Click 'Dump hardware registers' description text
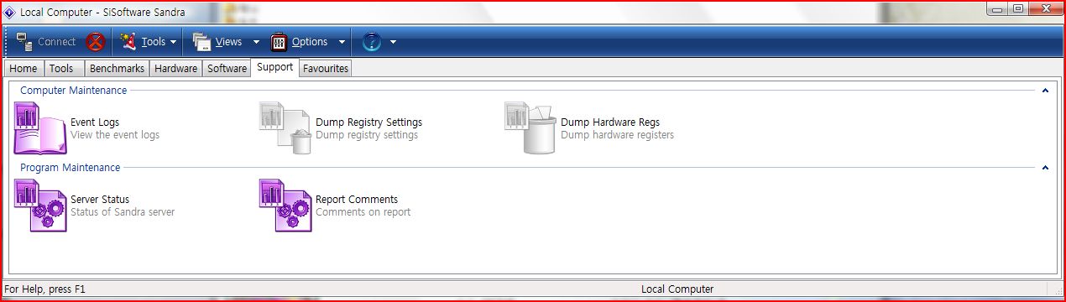The image size is (1066, 302). [617, 135]
